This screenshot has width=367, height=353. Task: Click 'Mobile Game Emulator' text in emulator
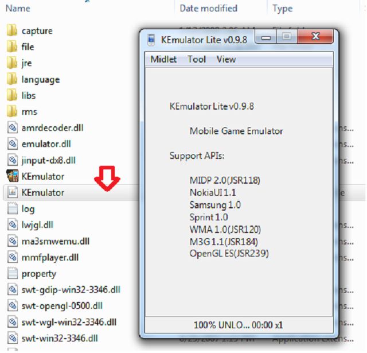pos(236,131)
